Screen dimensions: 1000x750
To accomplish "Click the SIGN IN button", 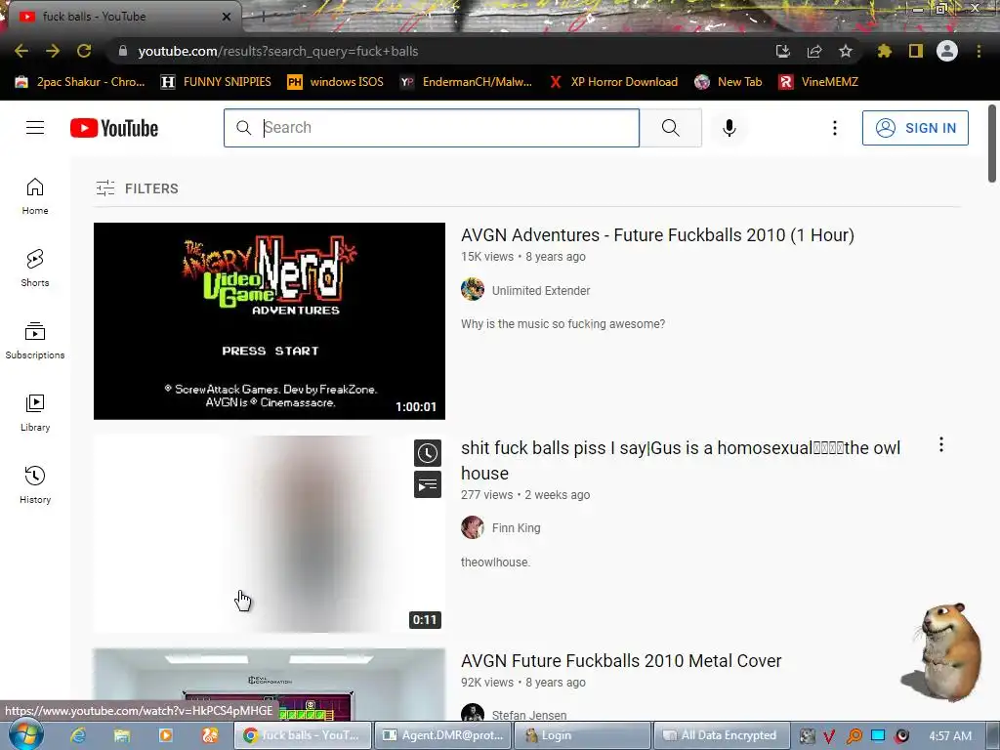I will coord(914,128).
